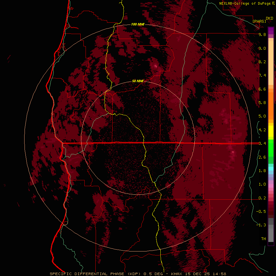This screenshot has height=276, width=276.
Task: Click the -0.5 value on the color scale
Action: click(x=261, y=211)
